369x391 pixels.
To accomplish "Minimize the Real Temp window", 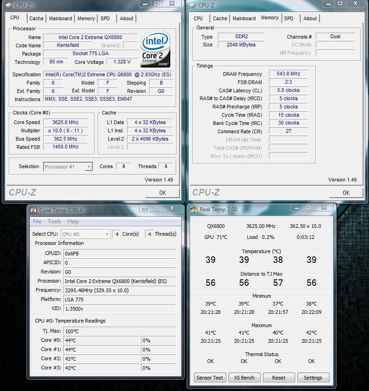I will (x=297, y=208).
